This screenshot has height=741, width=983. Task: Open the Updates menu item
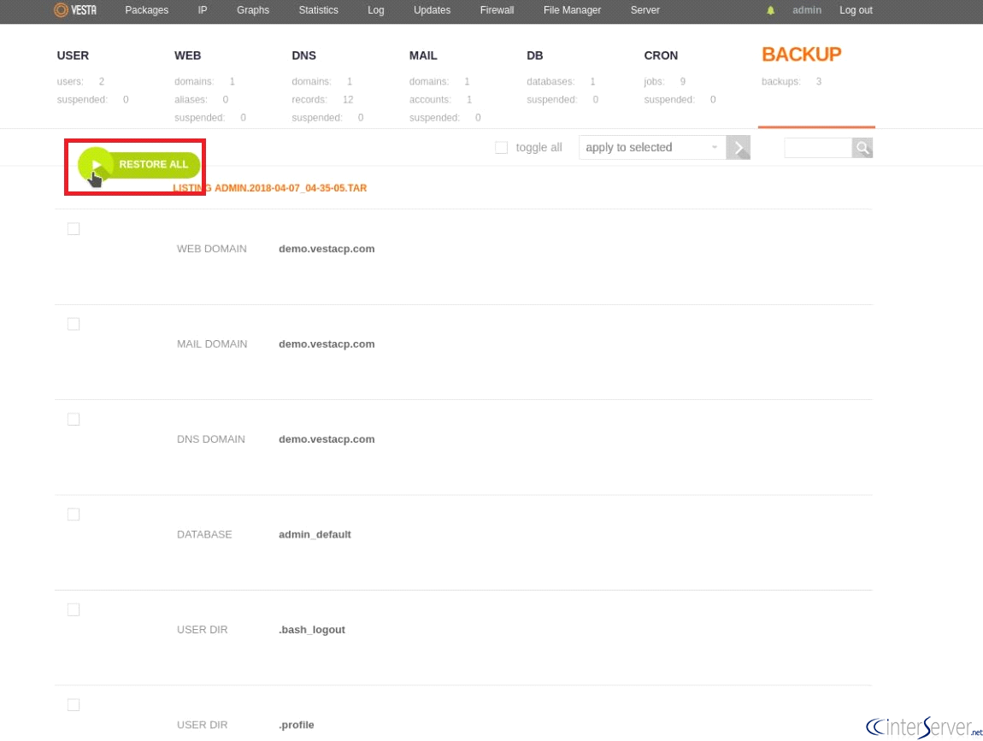pyautogui.click(x=432, y=10)
